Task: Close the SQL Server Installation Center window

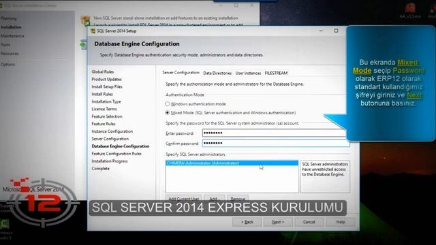Action: (252, 5)
